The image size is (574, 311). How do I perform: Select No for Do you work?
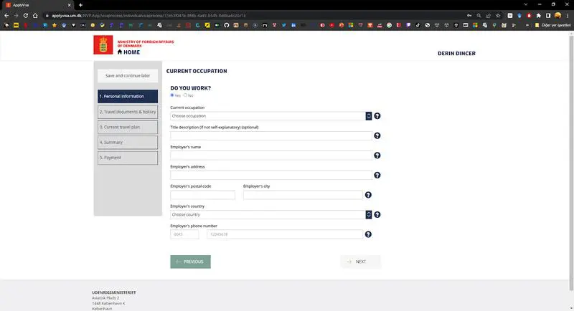pos(185,95)
